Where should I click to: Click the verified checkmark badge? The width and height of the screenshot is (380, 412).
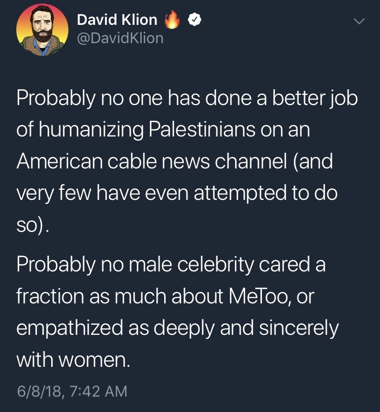point(194,20)
